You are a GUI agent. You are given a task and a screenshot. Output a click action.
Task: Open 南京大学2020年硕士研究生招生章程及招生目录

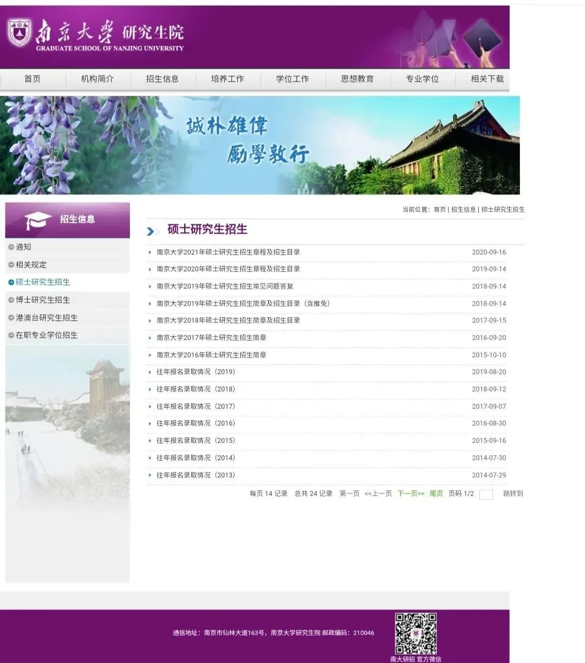pyautogui.click(x=228, y=269)
